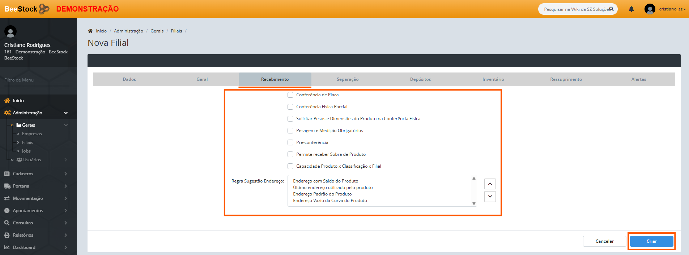The height and width of the screenshot is (255, 689).
Task: Collapse the Administração menu section
Action: [66, 113]
